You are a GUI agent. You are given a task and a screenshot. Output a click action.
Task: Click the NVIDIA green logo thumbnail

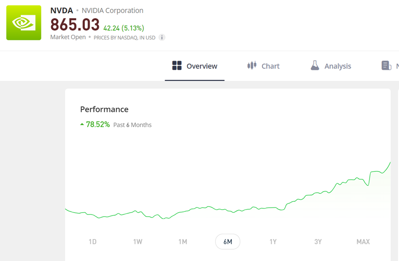point(24,22)
